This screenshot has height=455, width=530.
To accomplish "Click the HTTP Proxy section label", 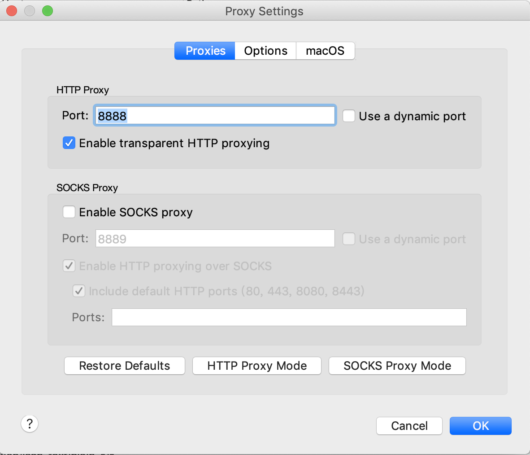I will click(x=83, y=90).
